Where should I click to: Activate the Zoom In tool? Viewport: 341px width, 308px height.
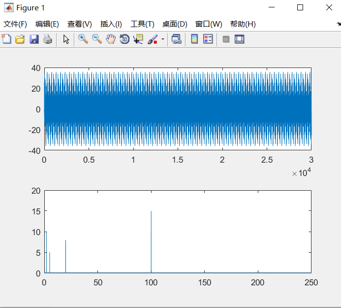click(x=83, y=39)
